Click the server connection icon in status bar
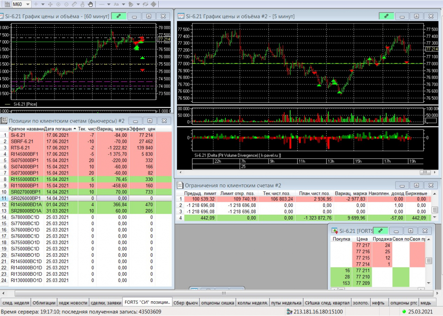Screen dimensions: 443x316 289,312
